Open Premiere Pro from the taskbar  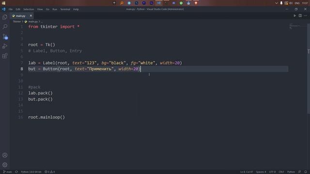[x=144, y=3]
